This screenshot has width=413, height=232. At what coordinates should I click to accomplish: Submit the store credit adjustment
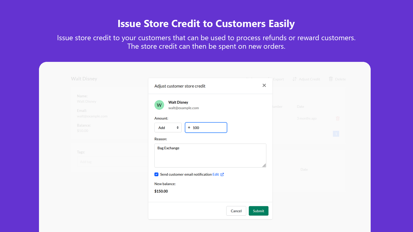point(258,211)
